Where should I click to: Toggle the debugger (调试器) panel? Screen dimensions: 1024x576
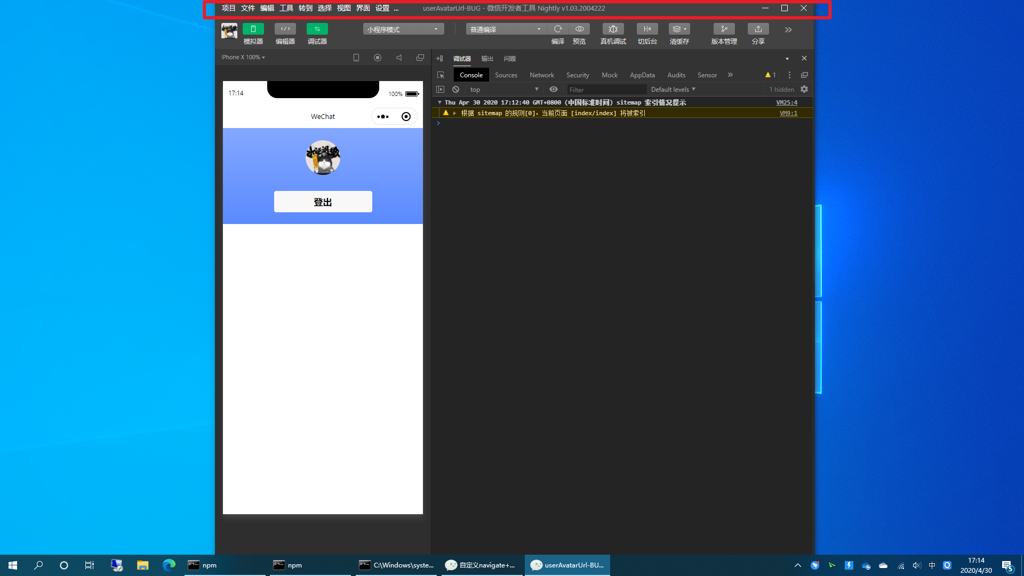click(317, 29)
